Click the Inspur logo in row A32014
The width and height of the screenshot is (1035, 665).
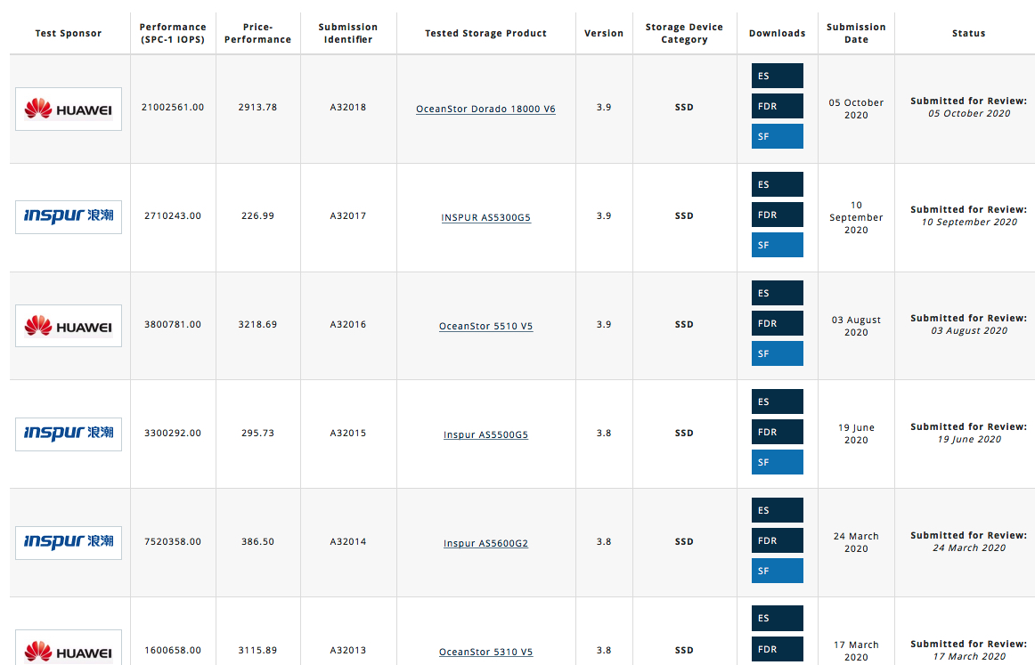(x=69, y=543)
